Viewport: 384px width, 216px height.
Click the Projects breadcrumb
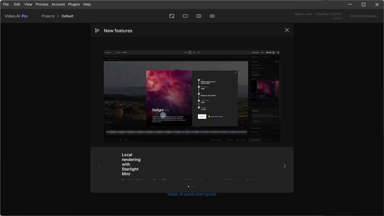point(48,16)
